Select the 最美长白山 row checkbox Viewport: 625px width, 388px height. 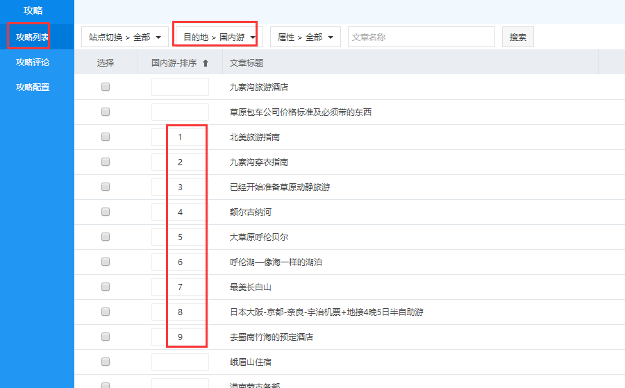click(106, 287)
